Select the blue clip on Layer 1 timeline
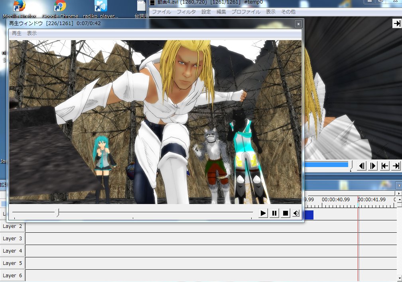Viewport: 402px width, 282px height. (309, 215)
